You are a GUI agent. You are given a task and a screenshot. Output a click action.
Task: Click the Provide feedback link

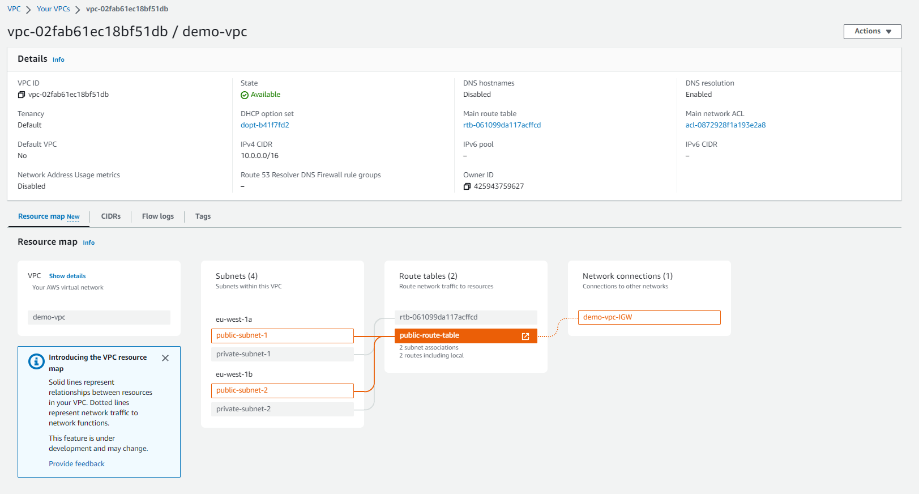[76, 464]
